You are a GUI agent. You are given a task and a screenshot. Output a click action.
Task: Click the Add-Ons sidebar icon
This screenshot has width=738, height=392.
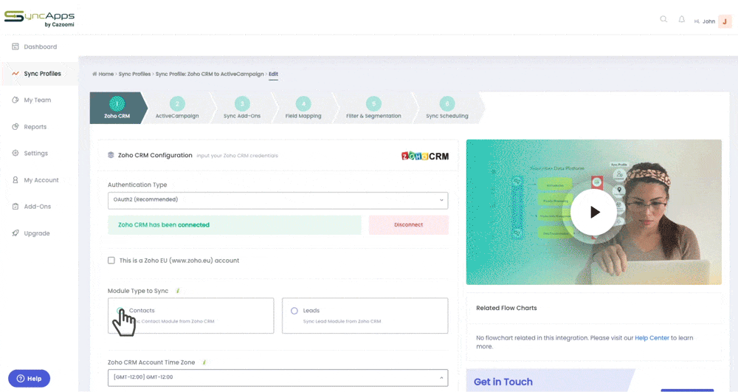(x=15, y=206)
